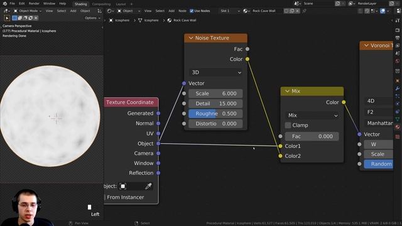Adjust the Mix node Fac slider

(312, 136)
